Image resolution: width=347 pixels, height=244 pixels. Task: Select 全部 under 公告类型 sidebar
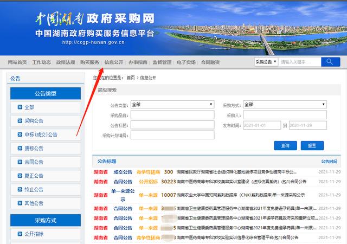[46, 107]
